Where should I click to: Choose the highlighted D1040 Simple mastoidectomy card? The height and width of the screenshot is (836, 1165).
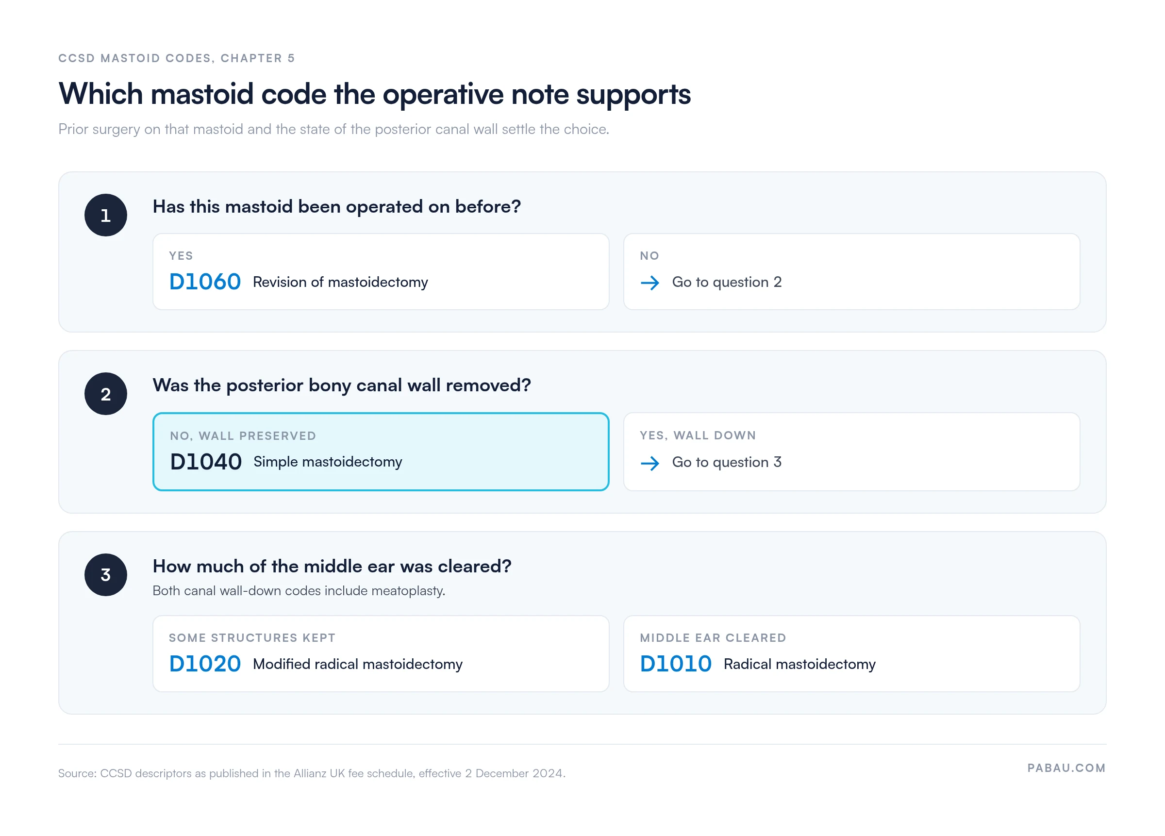click(381, 451)
